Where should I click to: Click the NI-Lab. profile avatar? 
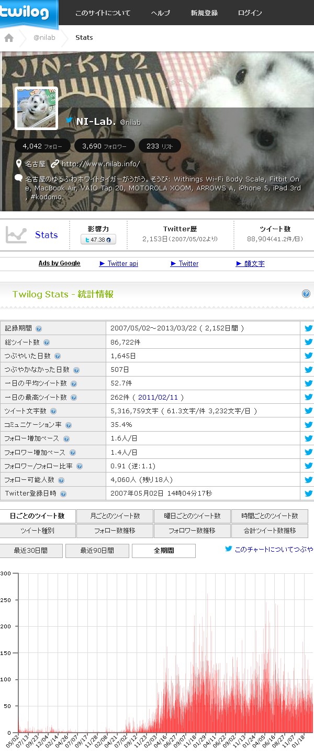[36, 108]
